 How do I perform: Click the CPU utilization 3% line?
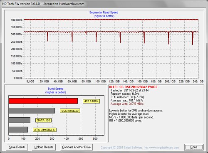coord(127,97)
